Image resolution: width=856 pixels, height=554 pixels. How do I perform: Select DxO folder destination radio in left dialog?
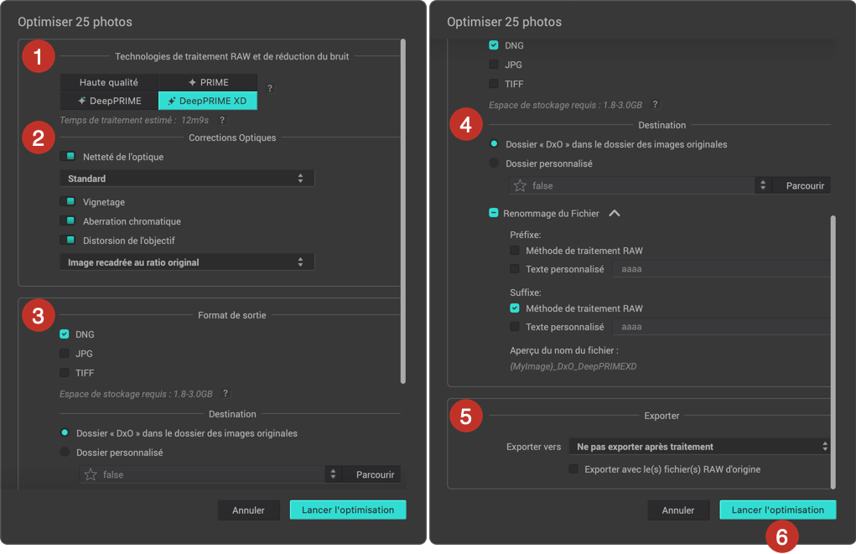[65, 432]
